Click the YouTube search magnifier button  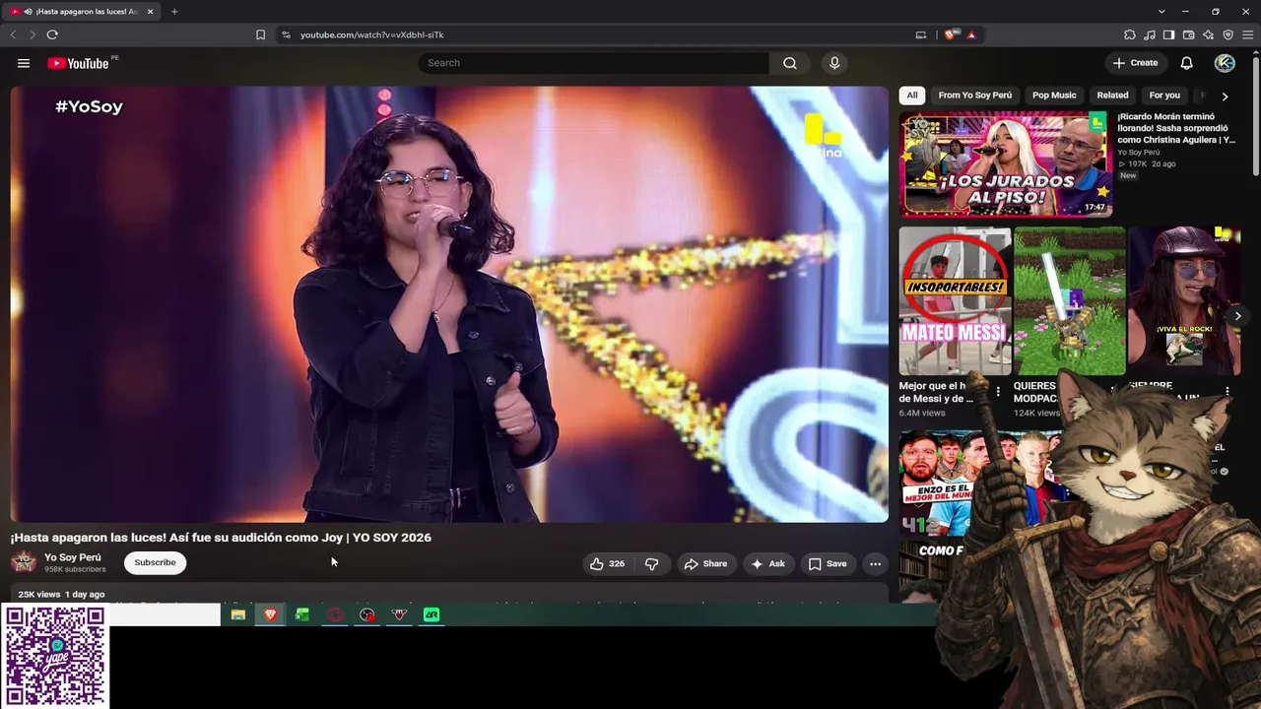click(x=790, y=63)
